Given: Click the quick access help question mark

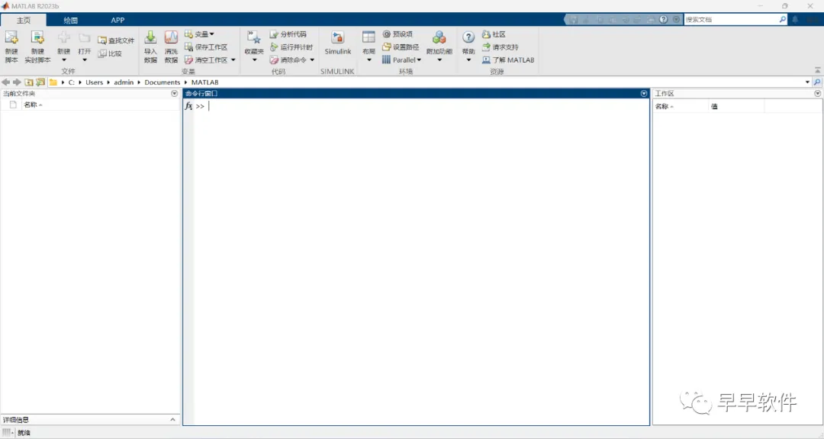Looking at the screenshot, I should coord(664,19).
